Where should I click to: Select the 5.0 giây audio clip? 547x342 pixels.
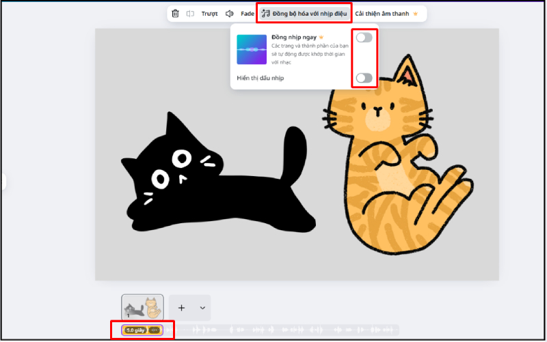(135, 330)
